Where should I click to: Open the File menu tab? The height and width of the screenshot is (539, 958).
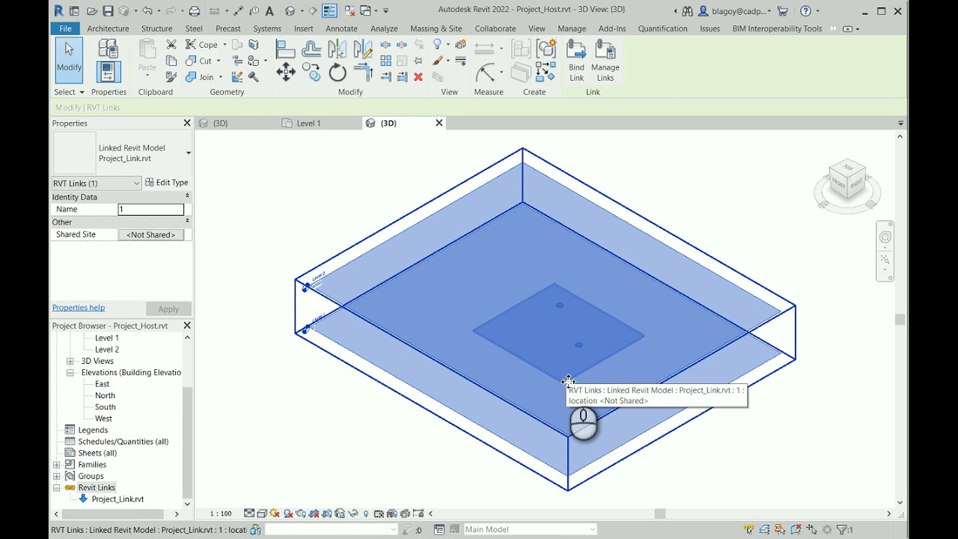click(65, 28)
